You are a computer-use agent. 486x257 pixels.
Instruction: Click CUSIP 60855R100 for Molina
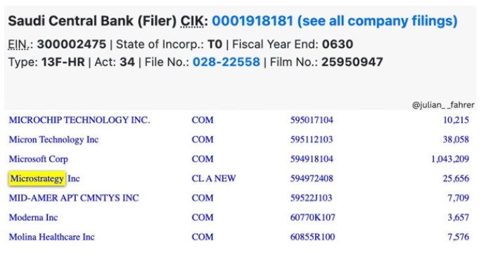(x=312, y=237)
